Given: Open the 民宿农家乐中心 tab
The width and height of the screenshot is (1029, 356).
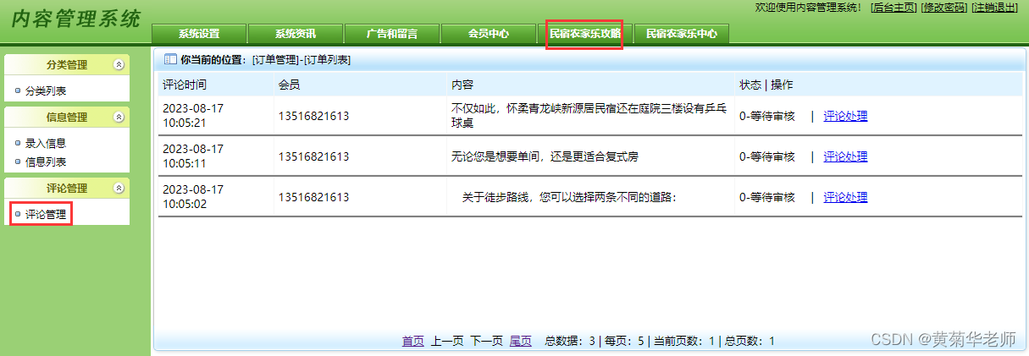Looking at the screenshot, I should click(x=682, y=34).
